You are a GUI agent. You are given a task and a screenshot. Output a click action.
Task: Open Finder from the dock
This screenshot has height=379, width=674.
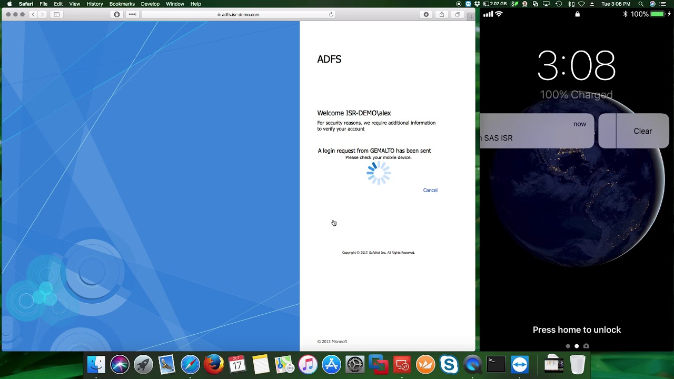[x=96, y=364]
